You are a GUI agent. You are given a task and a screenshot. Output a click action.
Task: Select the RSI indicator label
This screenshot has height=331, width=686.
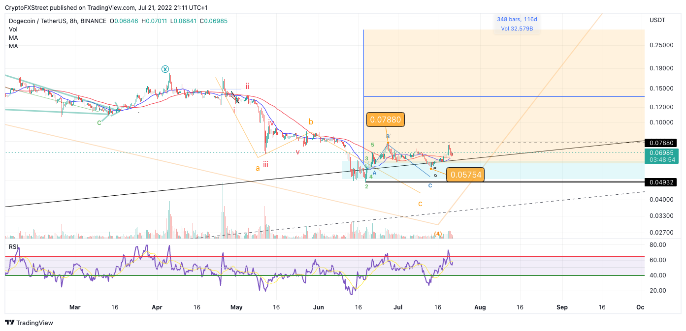click(13, 247)
